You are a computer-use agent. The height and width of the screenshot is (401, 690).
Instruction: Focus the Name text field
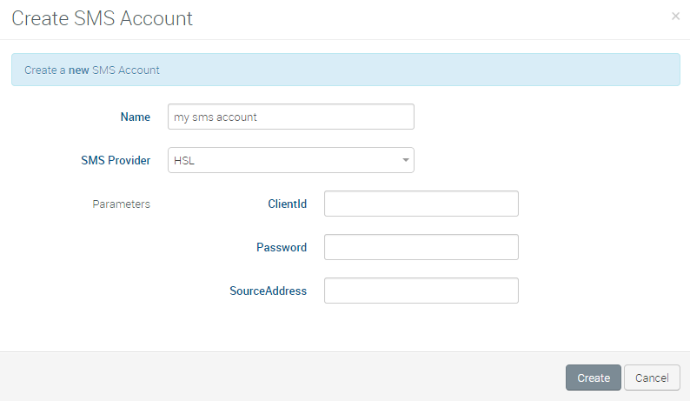point(290,117)
